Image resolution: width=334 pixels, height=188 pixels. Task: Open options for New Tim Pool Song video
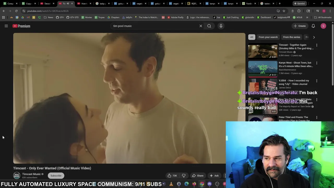pos(317,100)
